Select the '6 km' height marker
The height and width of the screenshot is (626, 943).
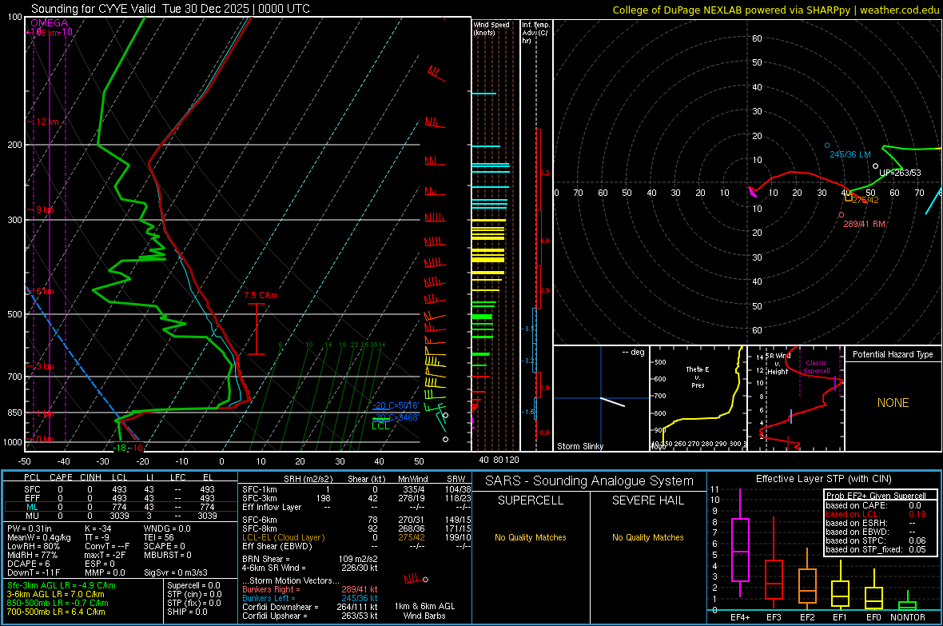point(45,291)
